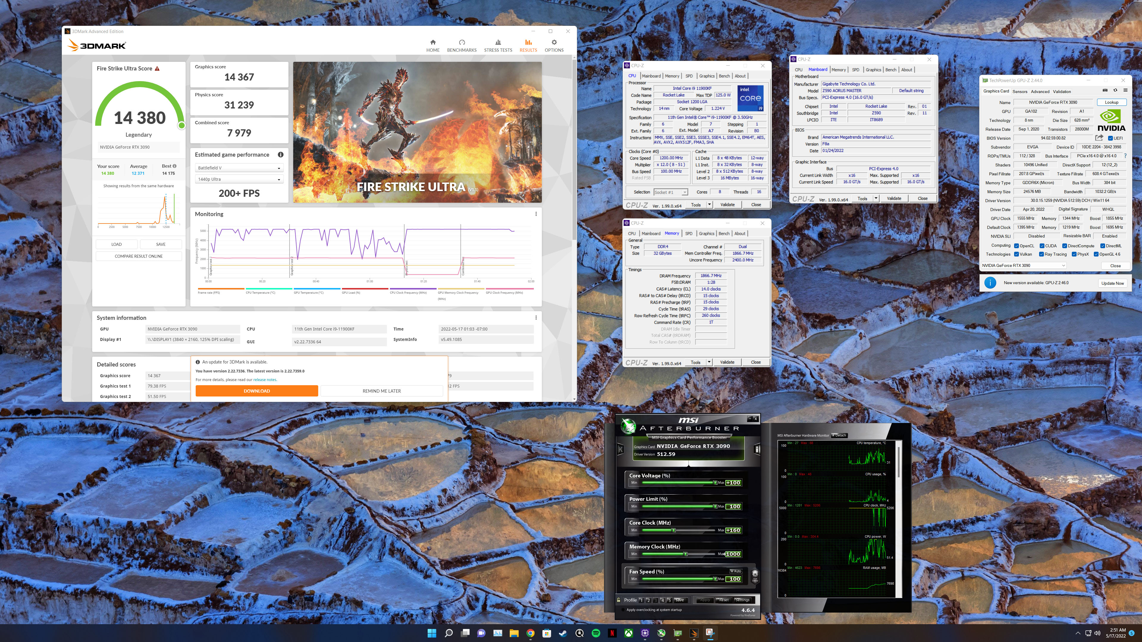Switch to Advanced tab in GPU-Z
This screenshot has width=1142, height=642.
[x=1040, y=92]
